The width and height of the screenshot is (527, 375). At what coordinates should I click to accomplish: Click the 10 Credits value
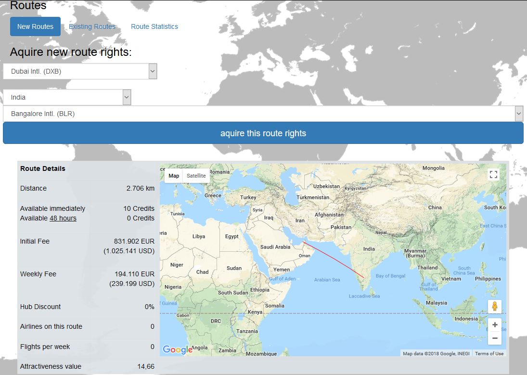click(139, 208)
